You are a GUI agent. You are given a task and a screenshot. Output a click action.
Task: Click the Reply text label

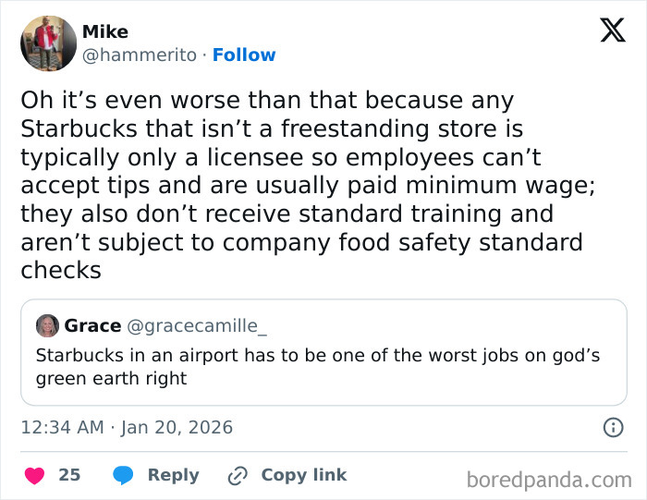(173, 475)
